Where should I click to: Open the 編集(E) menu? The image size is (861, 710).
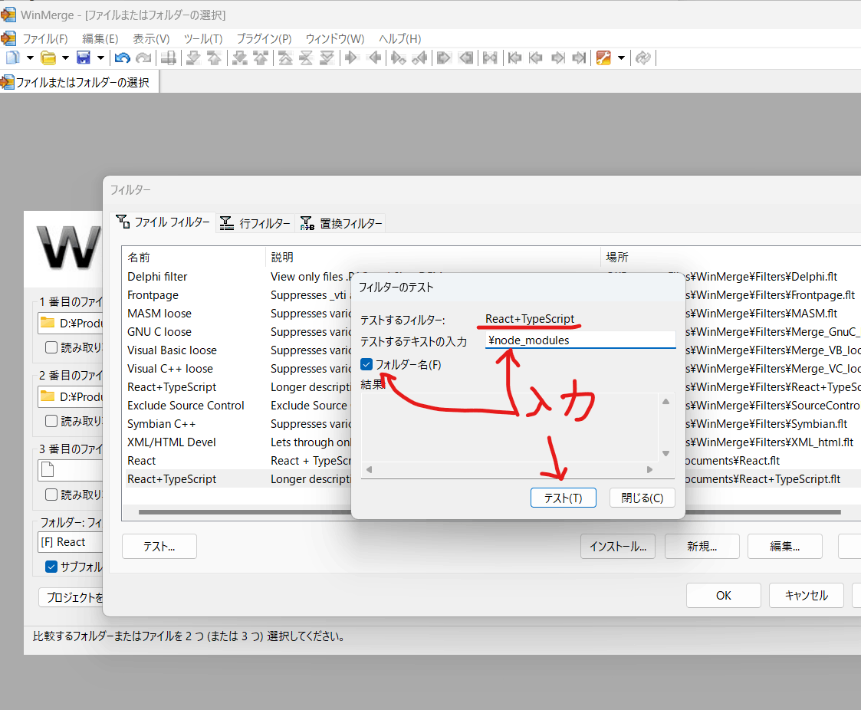(x=100, y=39)
